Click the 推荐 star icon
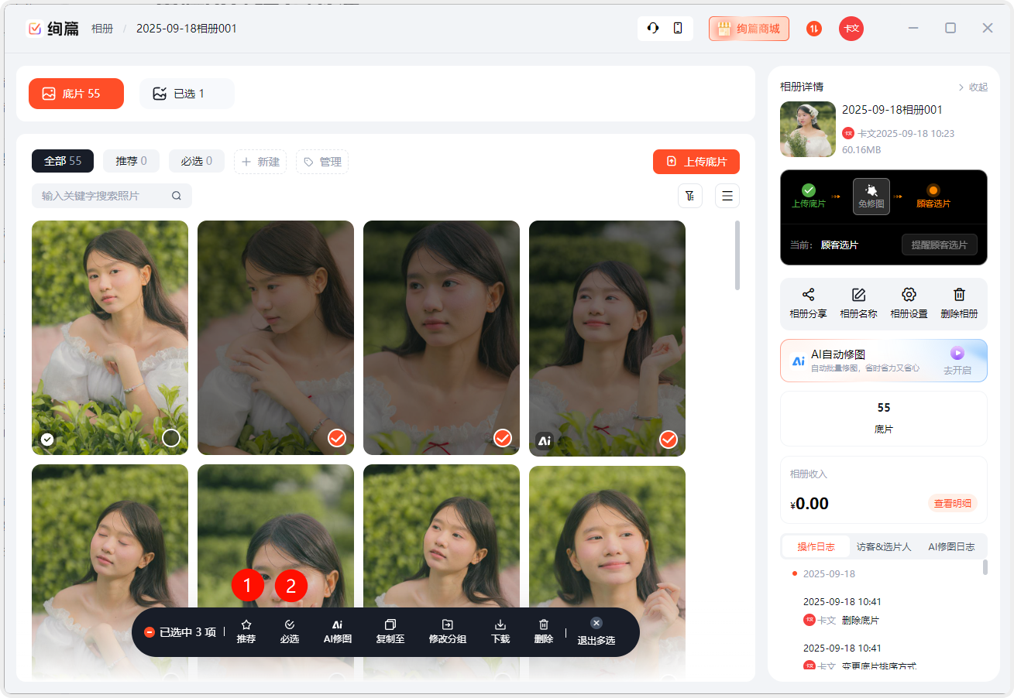 (246, 625)
